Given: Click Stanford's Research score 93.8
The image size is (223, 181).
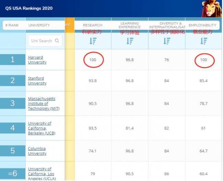Looking at the screenshot, I should click(x=93, y=81).
